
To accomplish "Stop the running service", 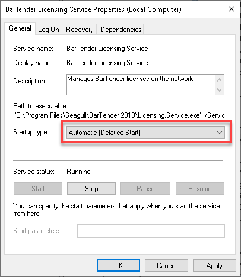I will (x=91, y=189).
